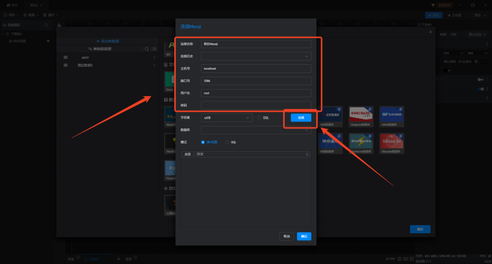Select the SQL mode radio button
Image resolution: width=492 pixels, height=264 pixels.
227,142
